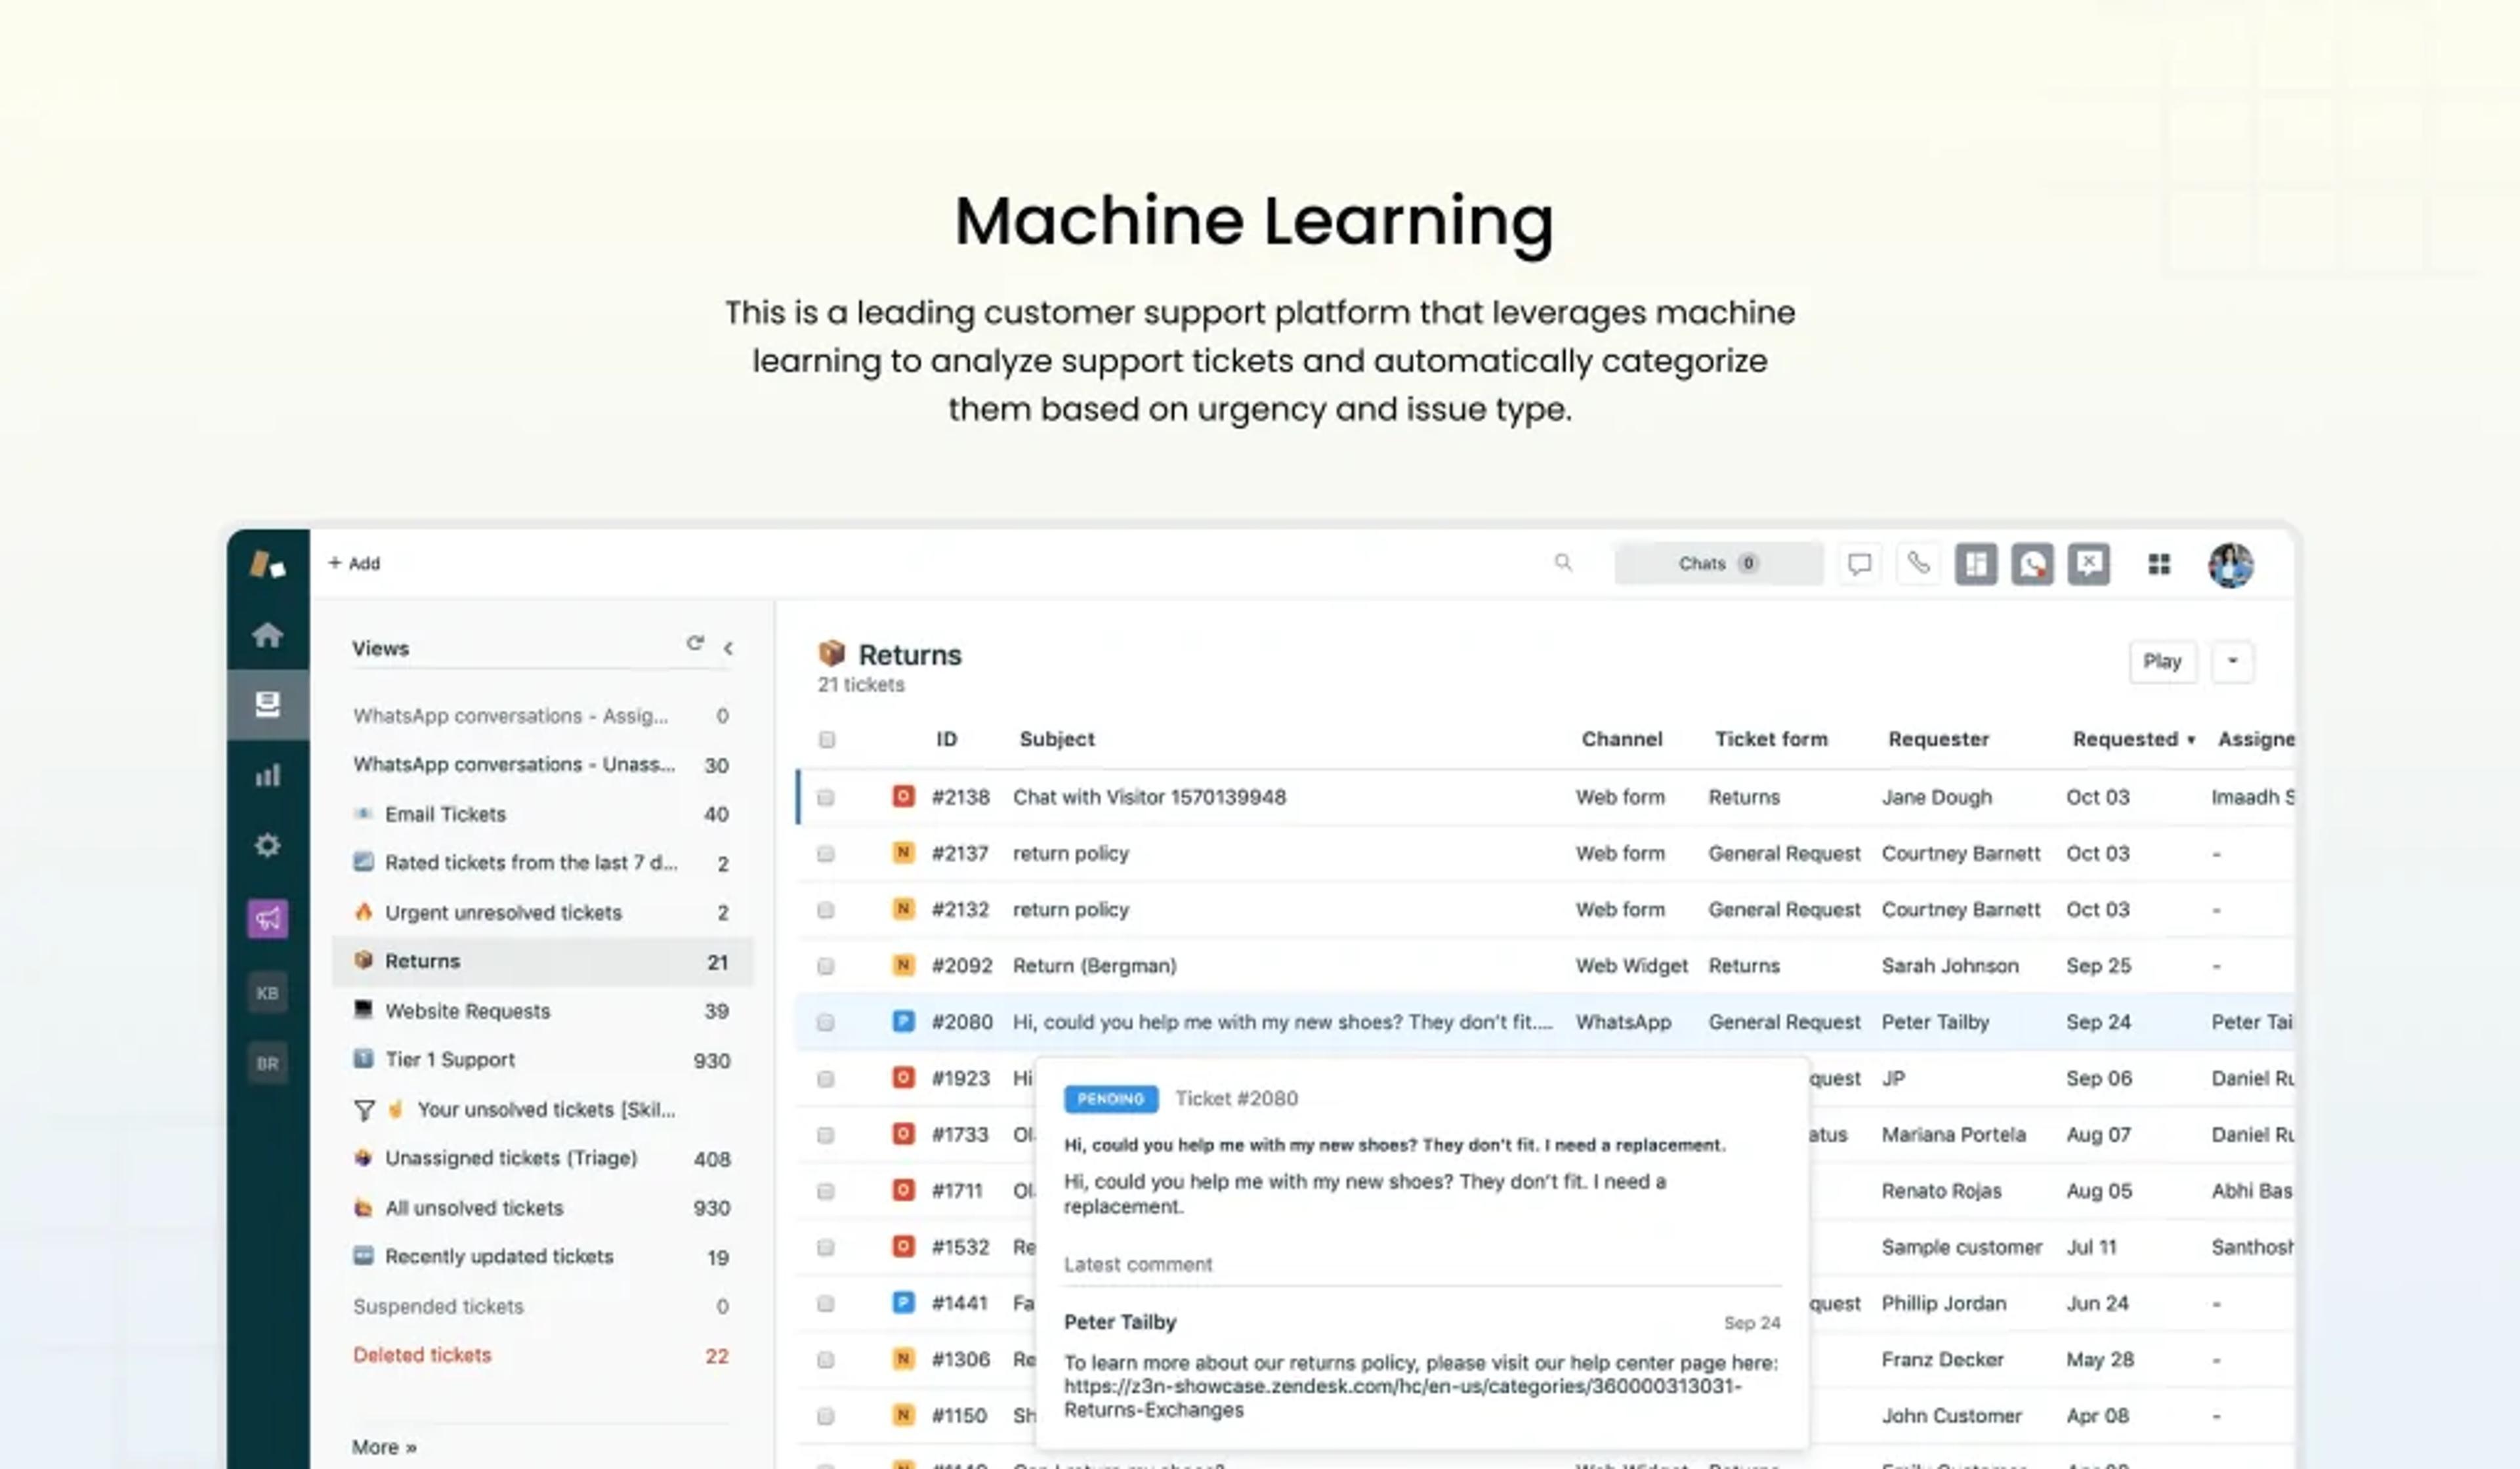Sort by the Requested column
This screenshot has width=2520, height=1469.
click(2133, 739)
